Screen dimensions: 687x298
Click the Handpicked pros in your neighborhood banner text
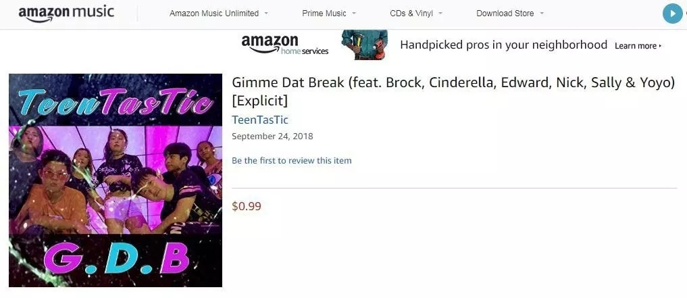point(503,45)
